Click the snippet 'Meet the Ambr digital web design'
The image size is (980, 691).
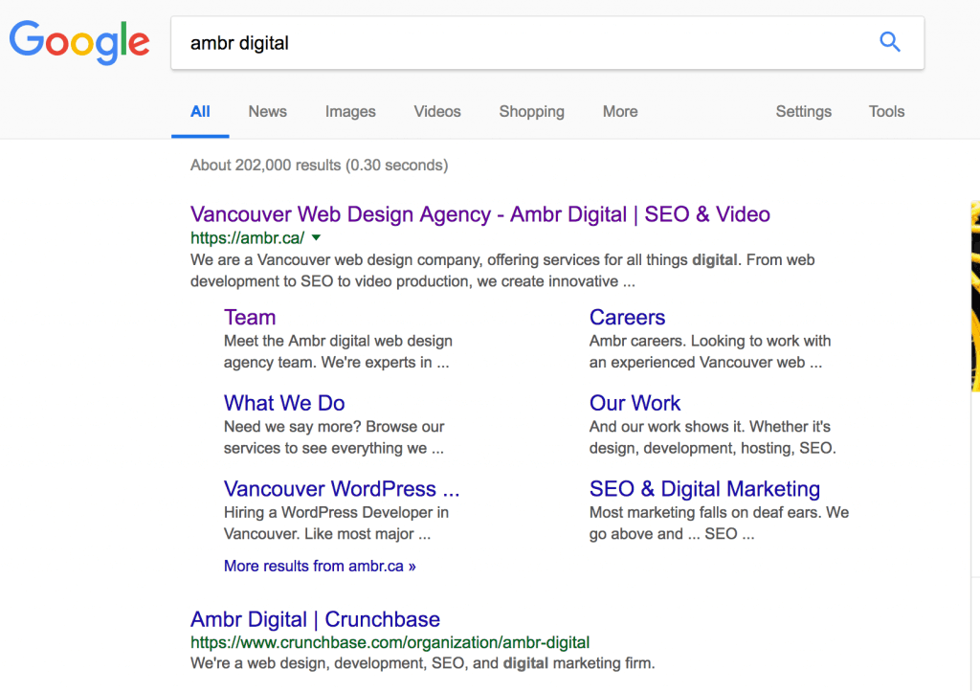tap(338, 352)
